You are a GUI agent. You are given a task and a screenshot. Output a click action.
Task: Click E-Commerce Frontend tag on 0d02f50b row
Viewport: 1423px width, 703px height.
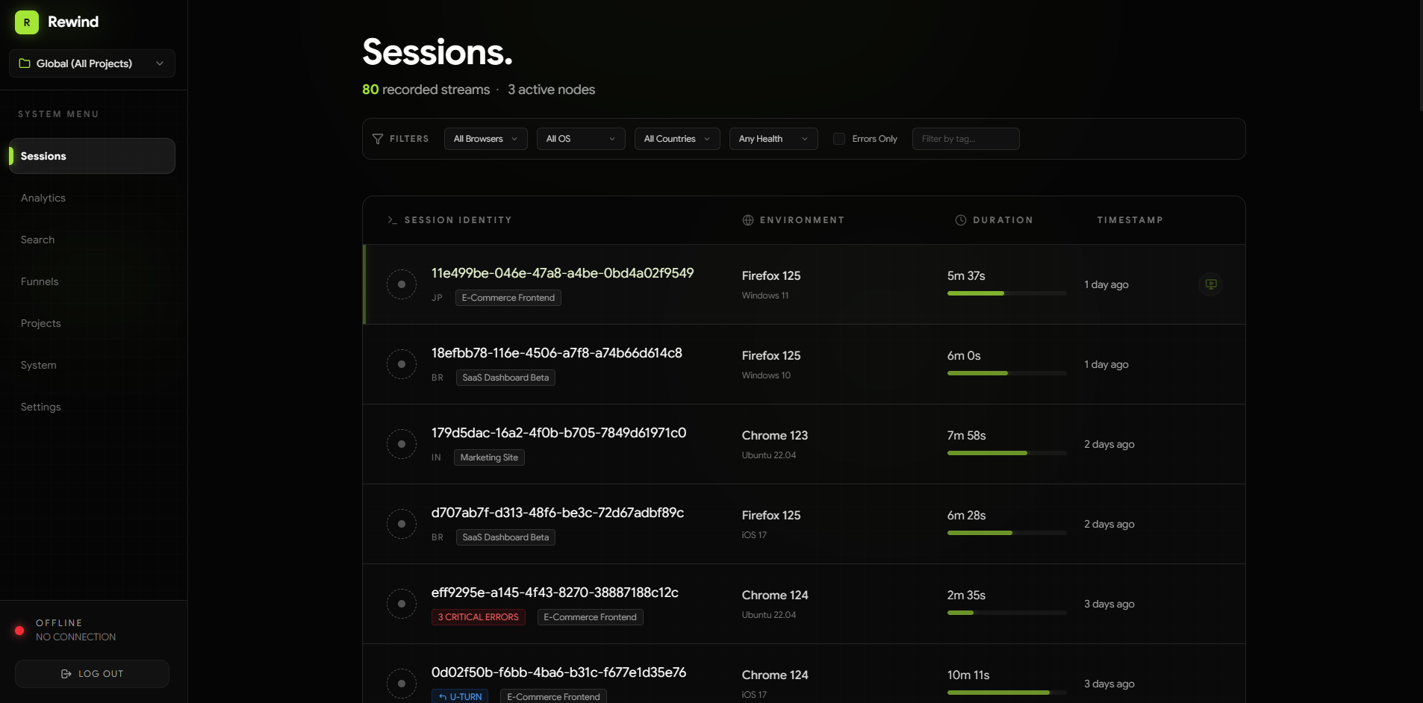[x=553, y=696]
